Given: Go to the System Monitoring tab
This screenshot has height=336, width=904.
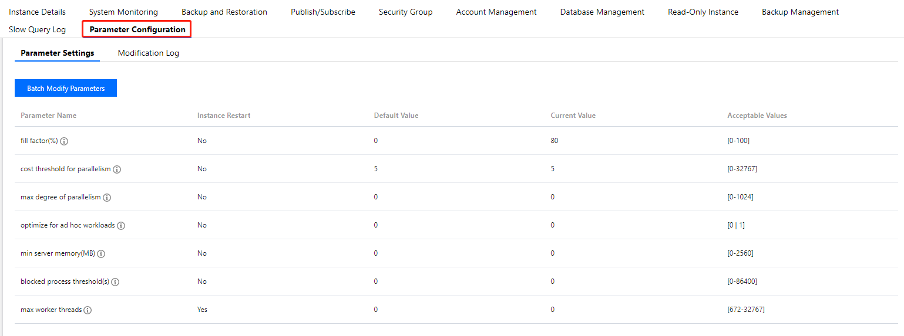Looking at the screenshot, I should (123, 12).
